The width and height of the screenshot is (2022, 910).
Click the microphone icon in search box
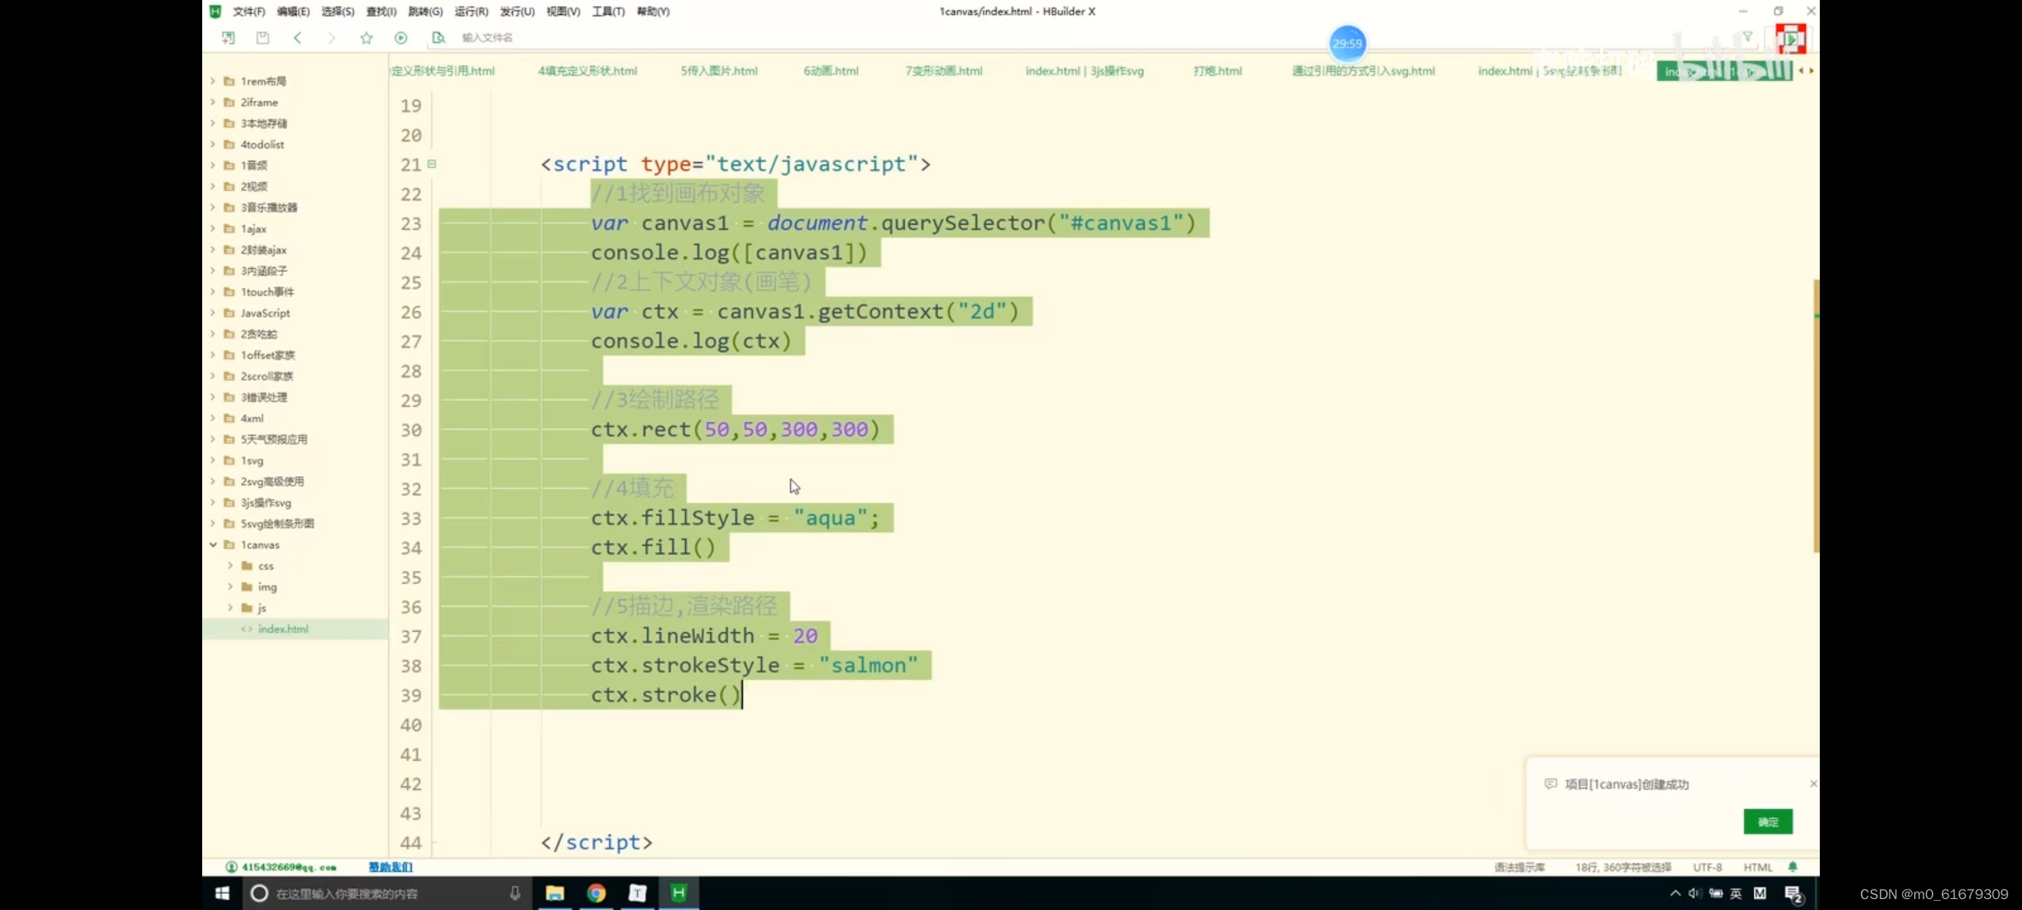[515, 893]
